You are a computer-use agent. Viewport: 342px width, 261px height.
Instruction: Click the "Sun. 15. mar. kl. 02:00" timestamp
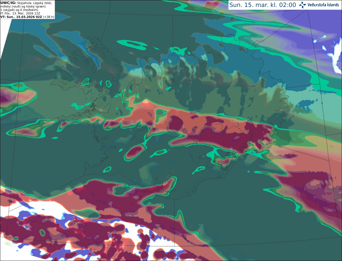[263, 5]
